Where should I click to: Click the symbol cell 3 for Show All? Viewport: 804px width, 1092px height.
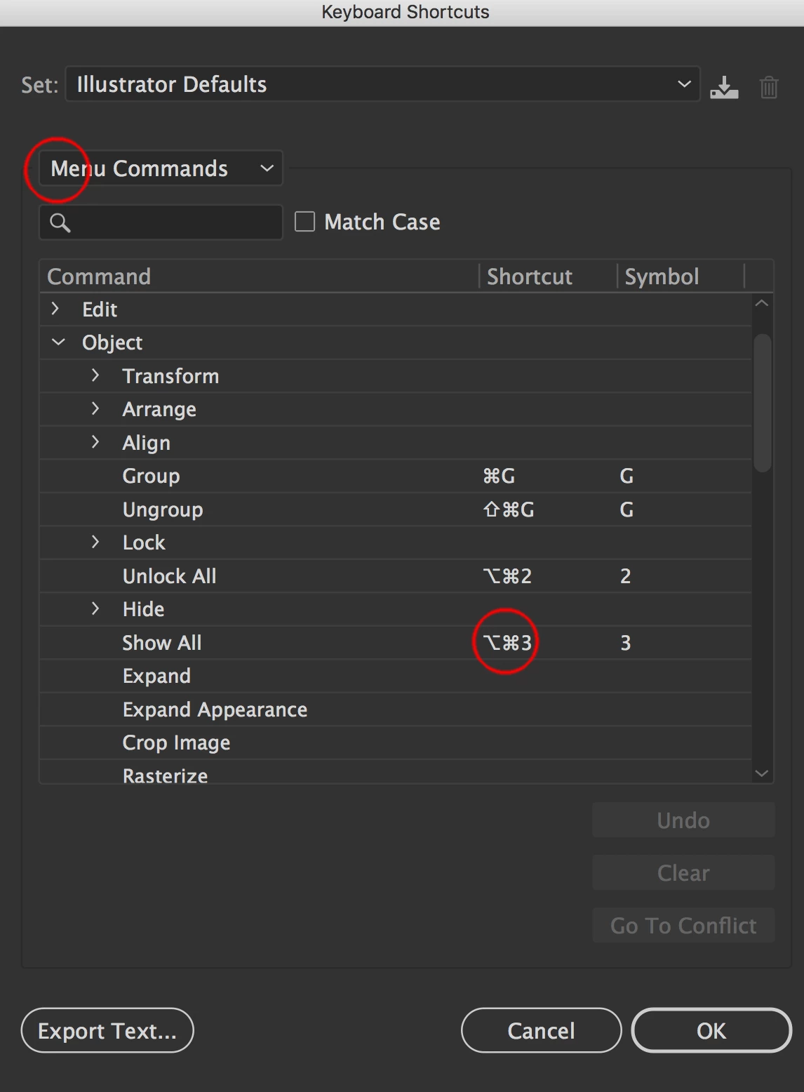[x=626, y=643]
